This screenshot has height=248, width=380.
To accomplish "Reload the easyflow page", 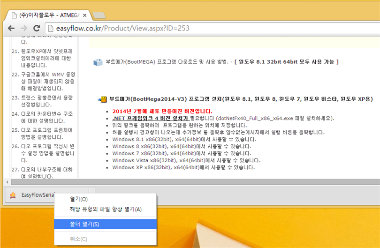I will [37, 28].
